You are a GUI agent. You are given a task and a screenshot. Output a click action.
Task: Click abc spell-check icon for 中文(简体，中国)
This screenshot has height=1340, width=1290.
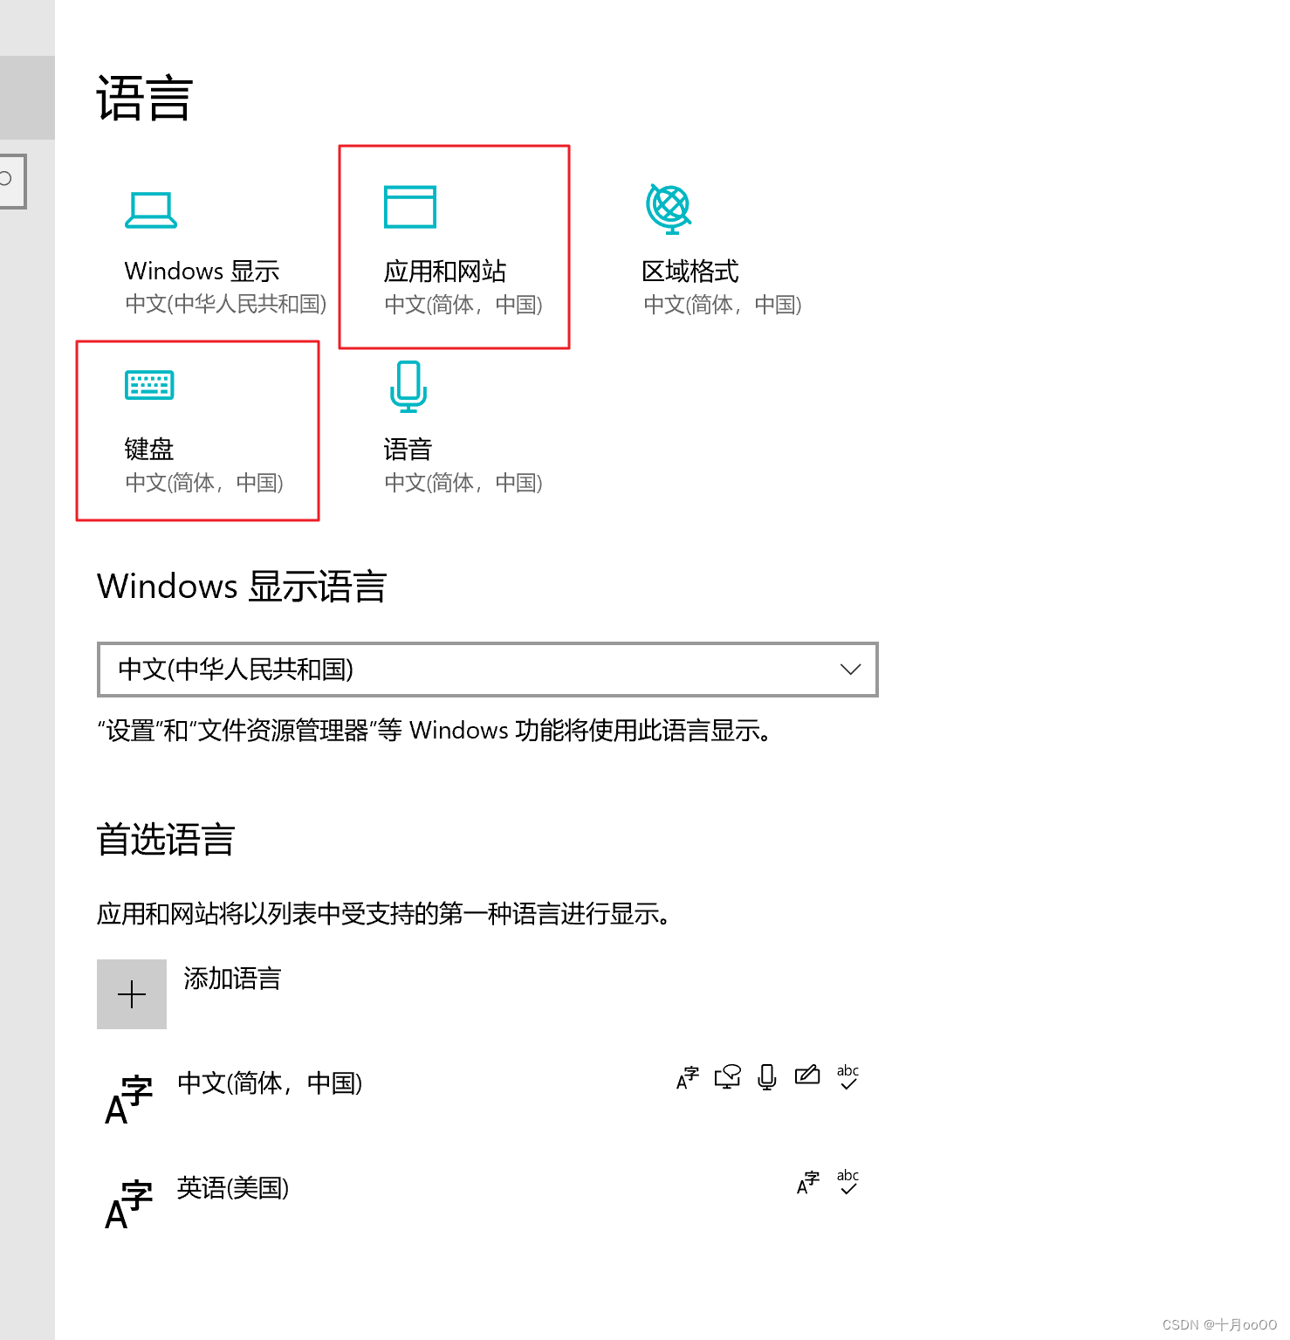[847, 1077]
